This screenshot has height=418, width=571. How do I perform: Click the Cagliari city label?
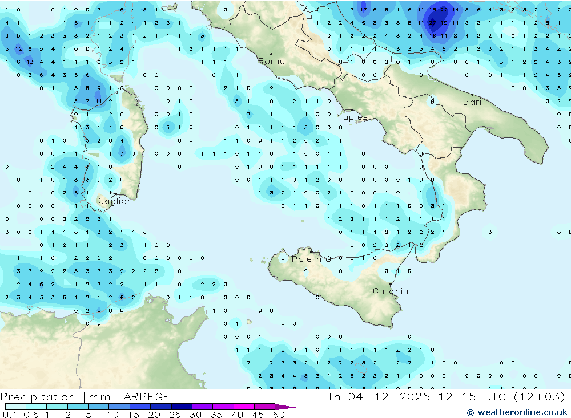click(x=116, y=201)
